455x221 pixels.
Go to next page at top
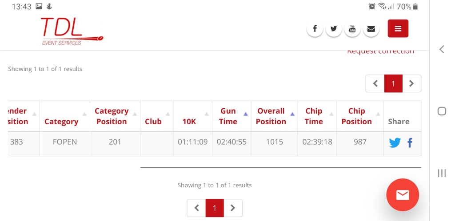411,83
